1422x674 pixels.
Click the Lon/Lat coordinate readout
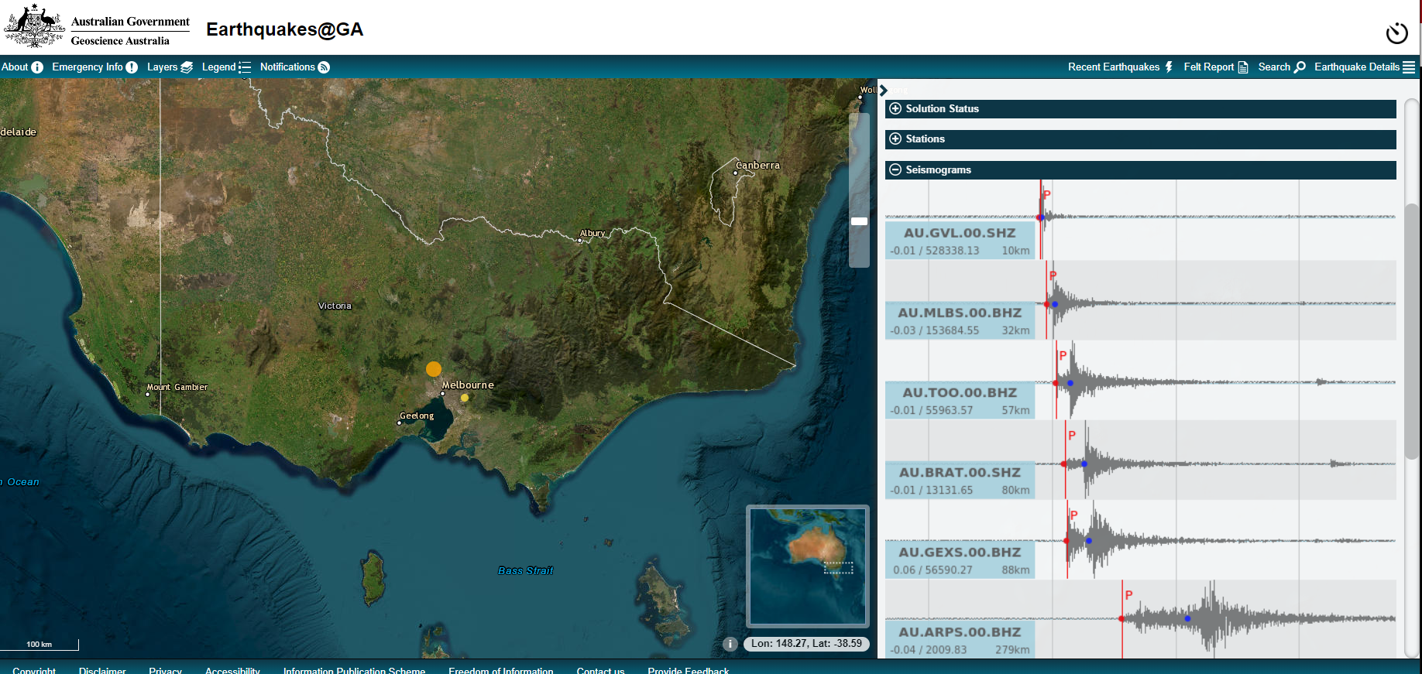pos(806,644)
